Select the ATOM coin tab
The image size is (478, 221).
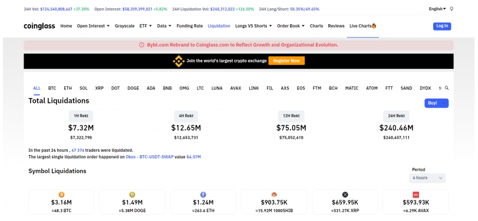click(372, 88)
